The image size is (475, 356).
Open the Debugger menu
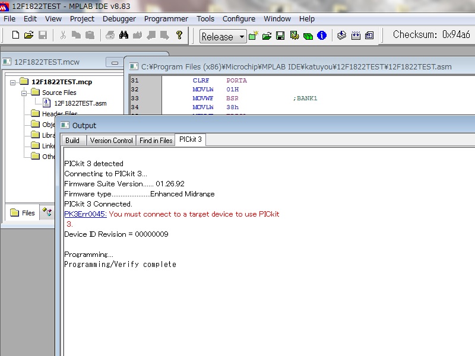point(119,18)
